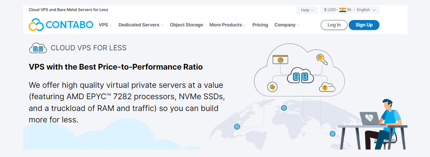
Task: Click the India flag icon
Action: (343, 10)
